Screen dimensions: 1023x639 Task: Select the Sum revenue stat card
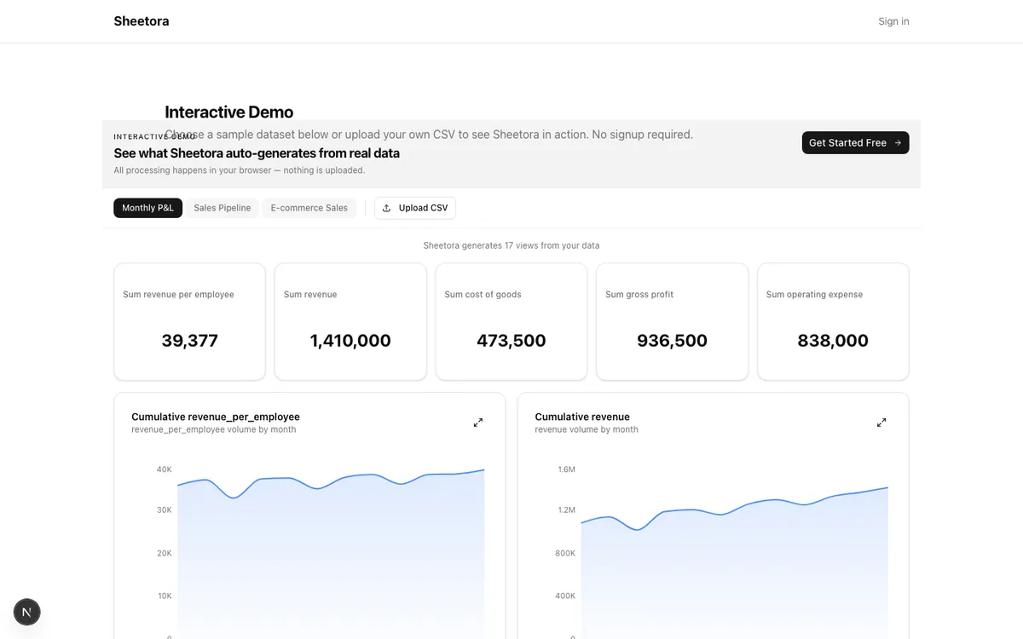[x=350, y=321]
